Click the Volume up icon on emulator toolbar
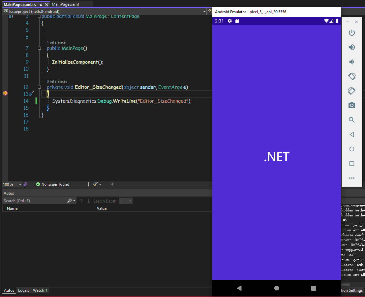Image resolution: width=365 pixels, height=297 pixels. (351, 47)
